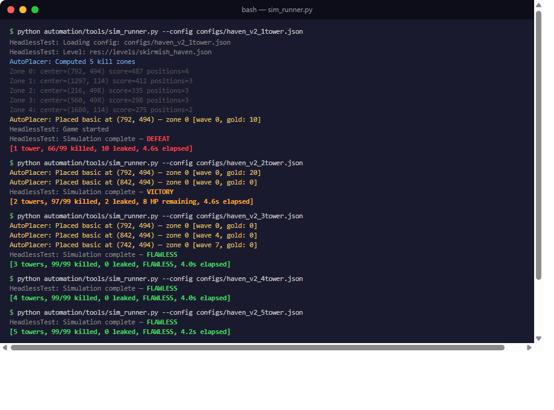Click 'HeadlessTest: Level: res://levels/skirmish_haven.json' line
The height and width of the screenshot is (410, 554).
pyautogui.click(x=111, y=52)
